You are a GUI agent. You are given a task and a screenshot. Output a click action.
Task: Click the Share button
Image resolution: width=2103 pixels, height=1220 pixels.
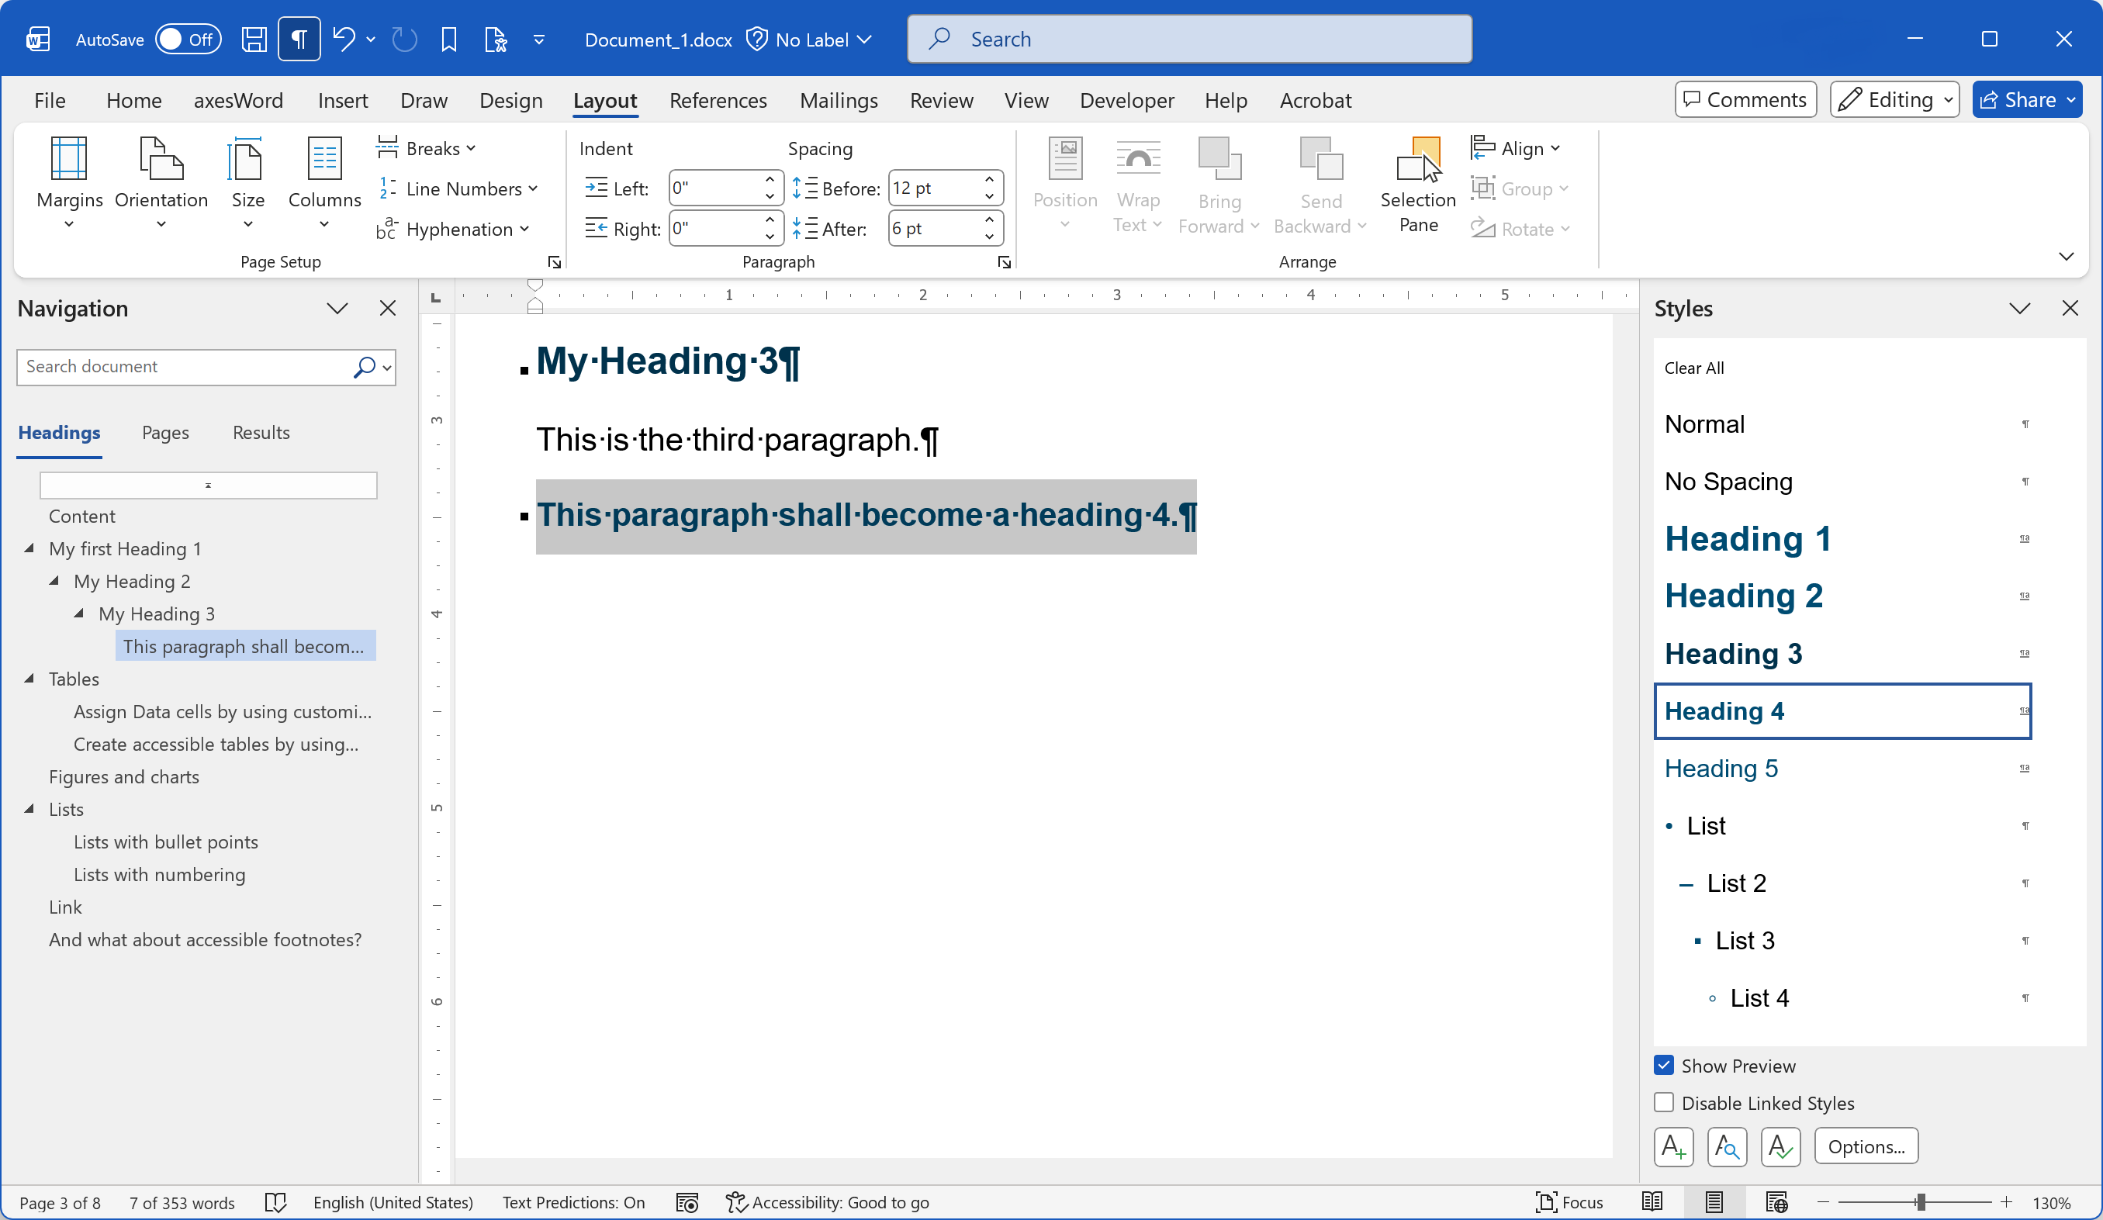click(x=2027, y=99)
